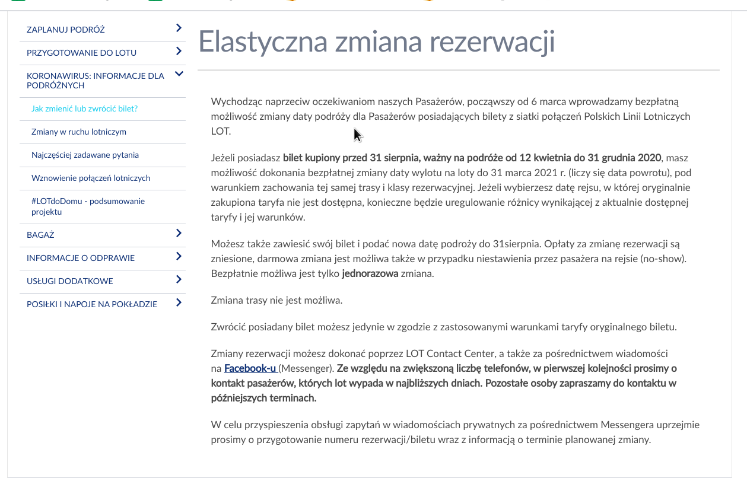Screen dimensions: 747x478
Task: Open the BAGAŻ menu item
Action: pyautogui.click(x=40, y=235)
